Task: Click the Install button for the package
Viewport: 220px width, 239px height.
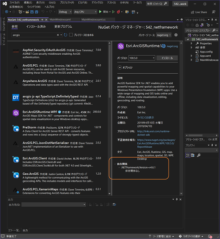Action: pos(167,58)
